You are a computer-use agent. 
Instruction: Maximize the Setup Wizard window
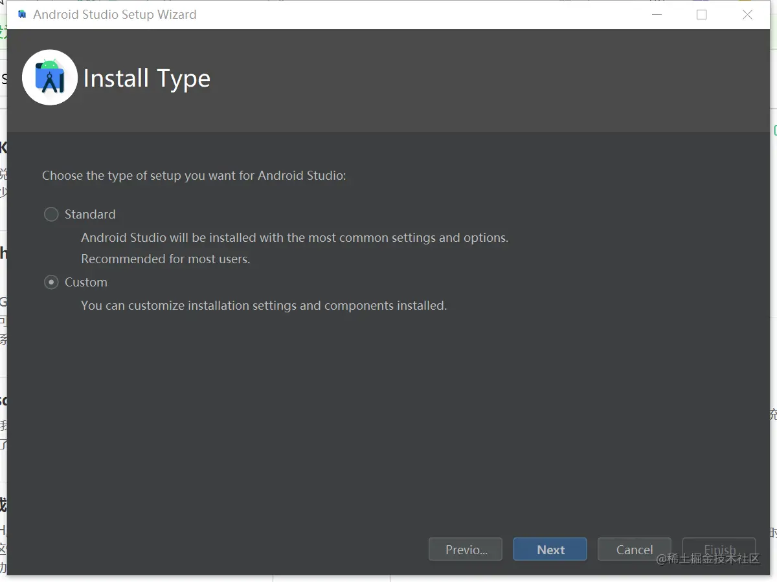pos(701,14)
